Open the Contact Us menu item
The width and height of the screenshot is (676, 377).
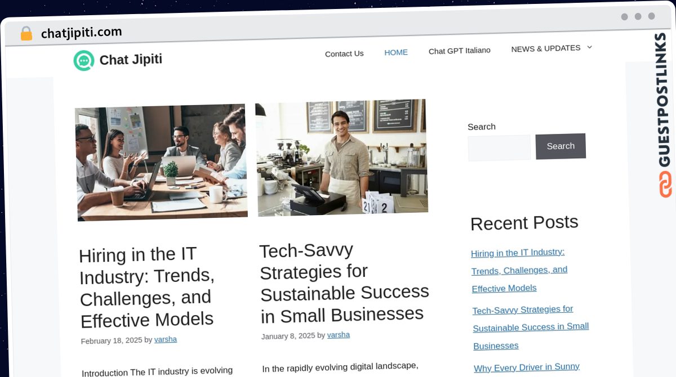(344, 53)
